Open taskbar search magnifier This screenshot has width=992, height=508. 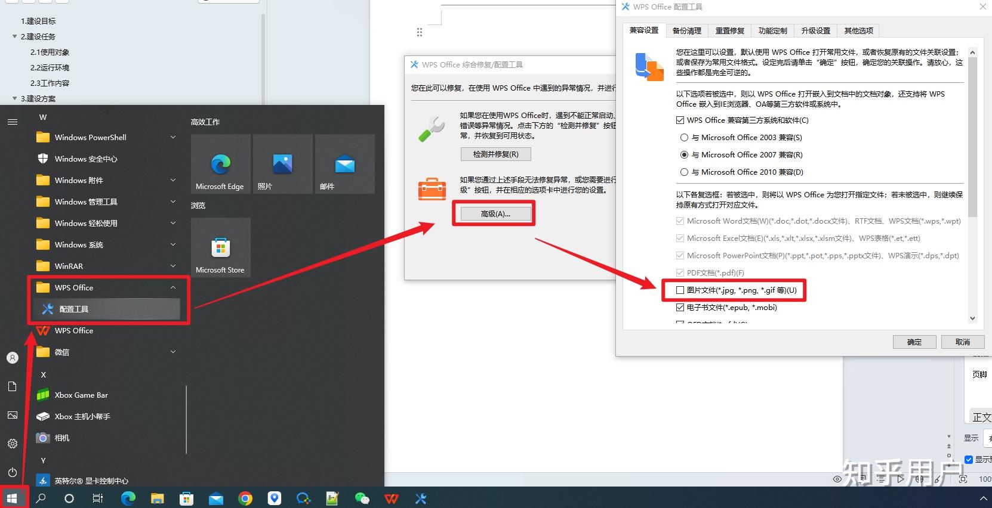coord(41,498)
